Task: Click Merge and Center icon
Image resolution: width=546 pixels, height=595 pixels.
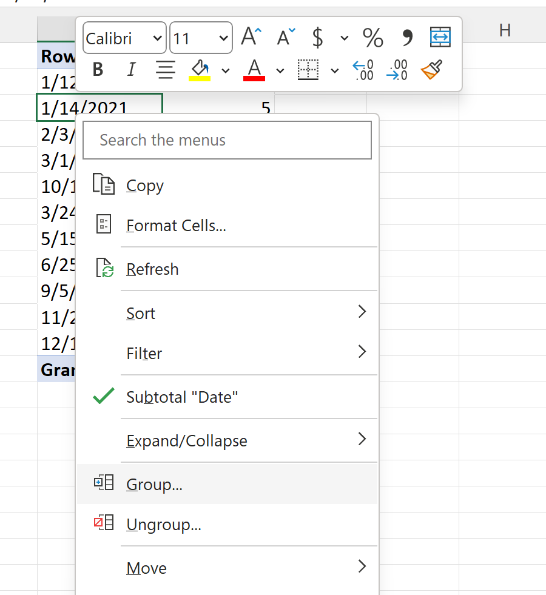Action: pos(440,37)
